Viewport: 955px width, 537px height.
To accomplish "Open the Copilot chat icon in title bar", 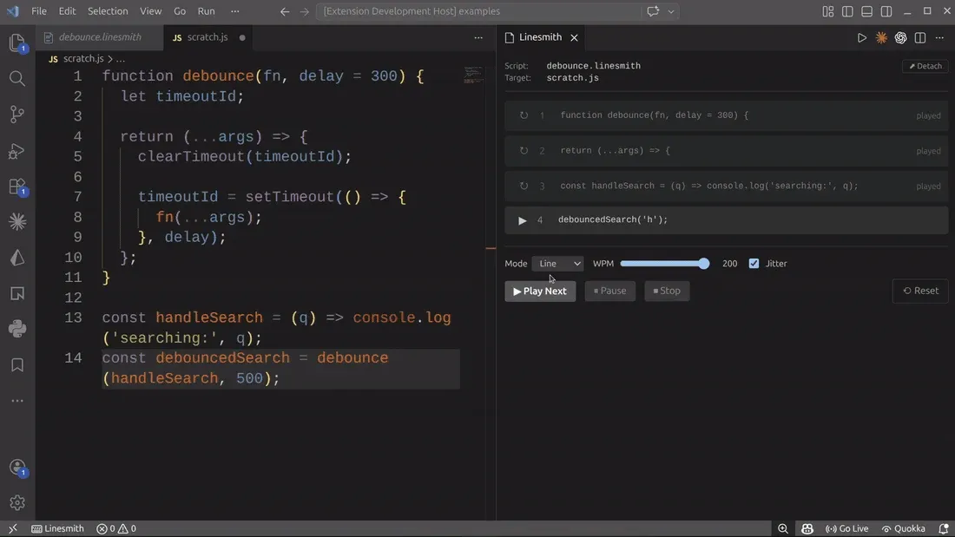I will 654,11.
